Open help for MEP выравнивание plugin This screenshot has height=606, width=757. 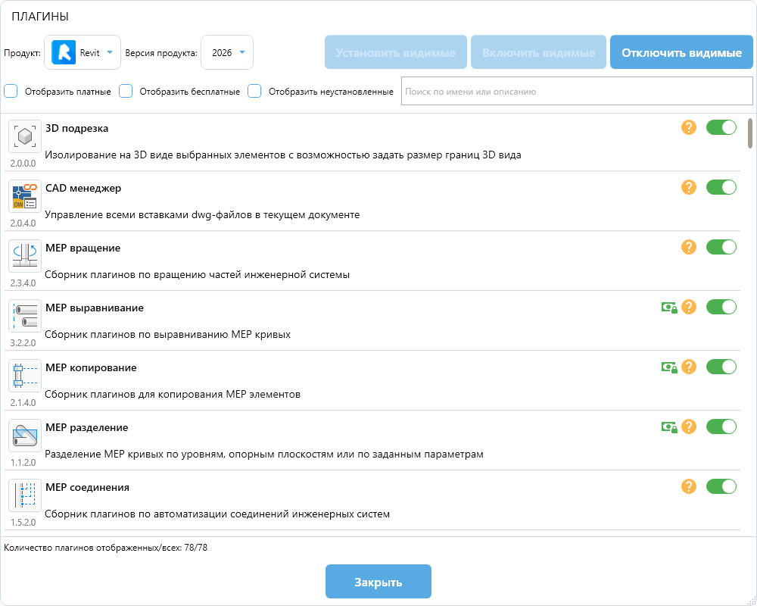click(688, 307)
